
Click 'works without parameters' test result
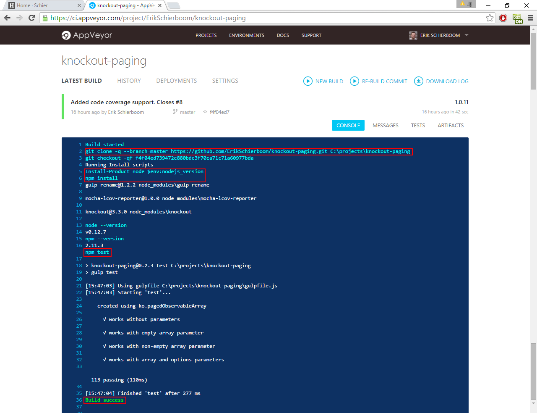click(141, 319)
